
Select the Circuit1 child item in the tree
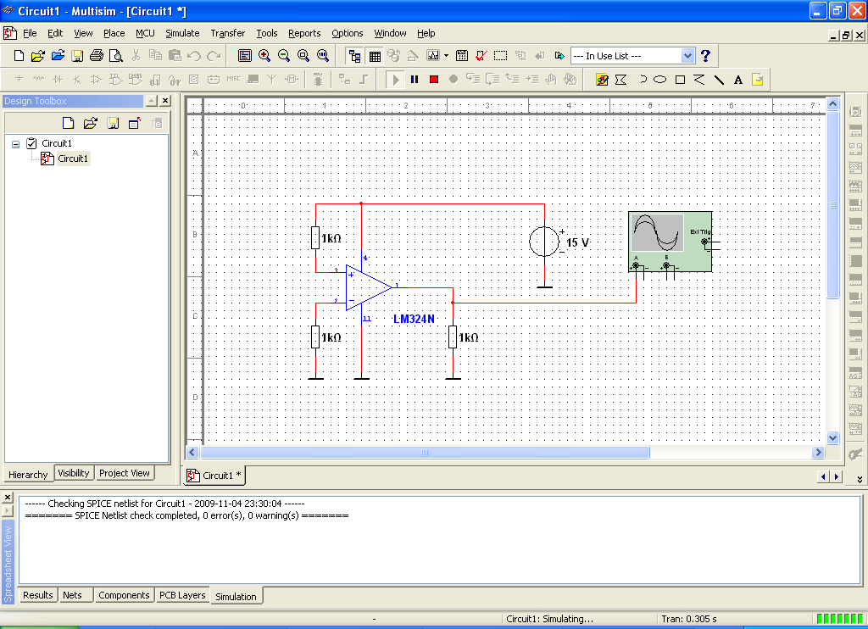[73, 159]
